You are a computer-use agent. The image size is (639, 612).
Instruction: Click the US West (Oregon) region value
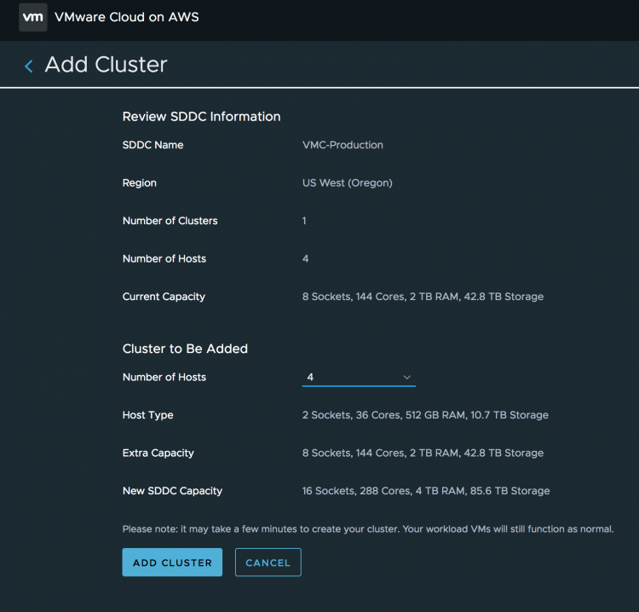pyautogui.click(x=347, y=183)
